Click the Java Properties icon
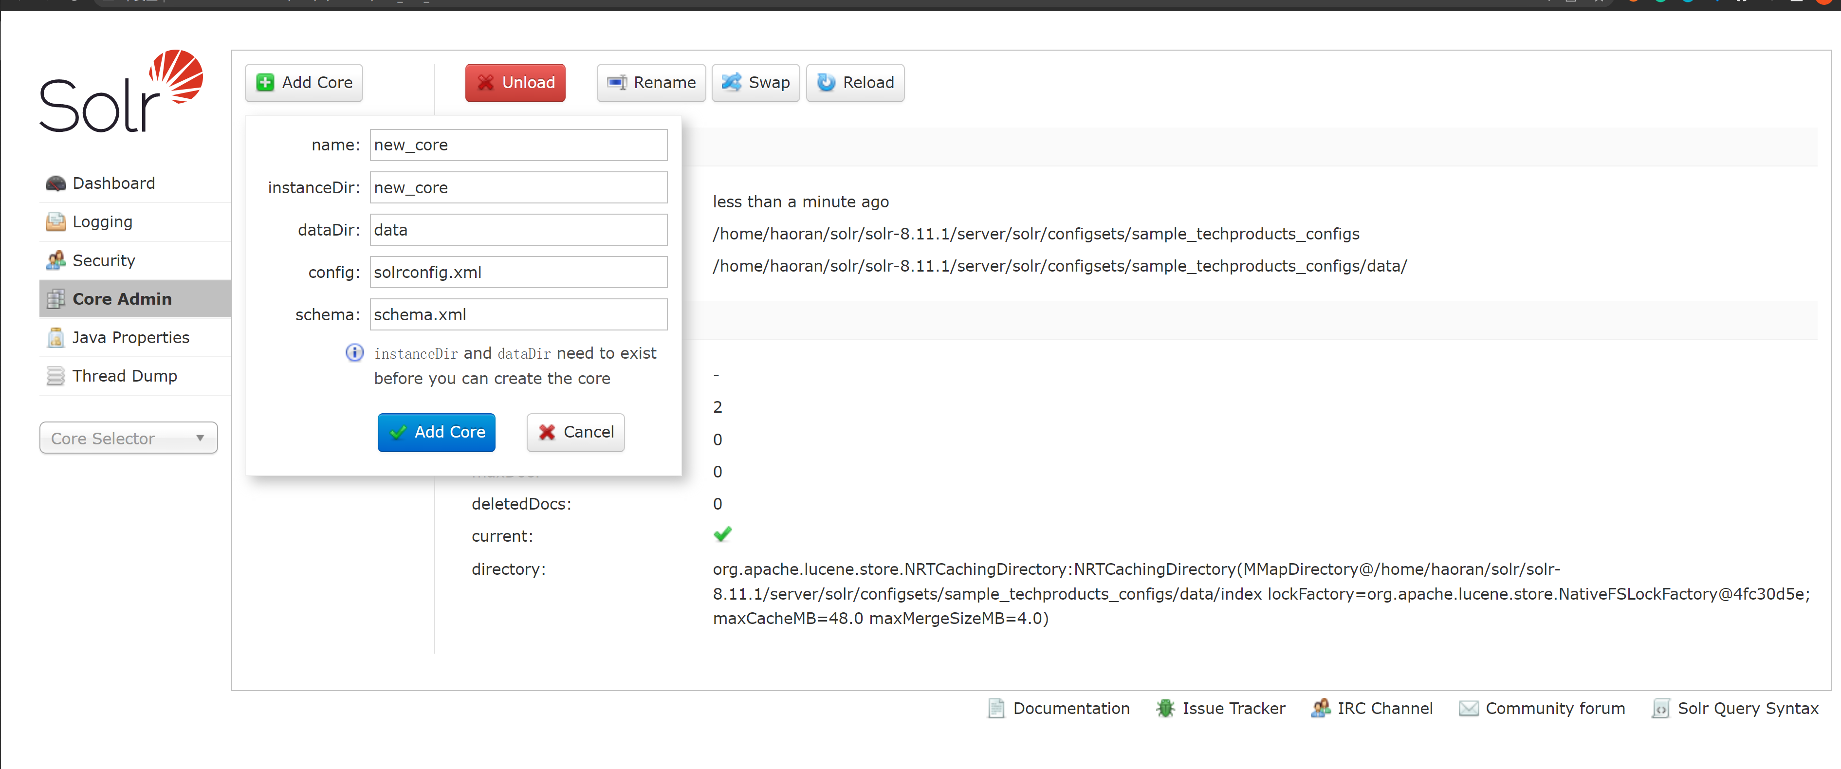Image resolution: width=1841 pixels, height=769 pixels. (x=56, y=337)
